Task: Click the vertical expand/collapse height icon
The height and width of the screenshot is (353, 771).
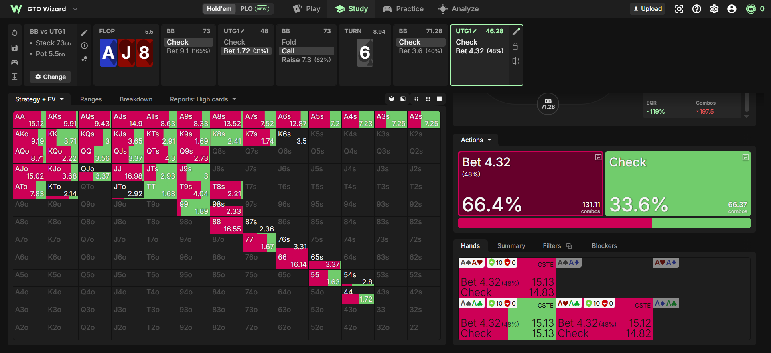Action: (14, 77)
